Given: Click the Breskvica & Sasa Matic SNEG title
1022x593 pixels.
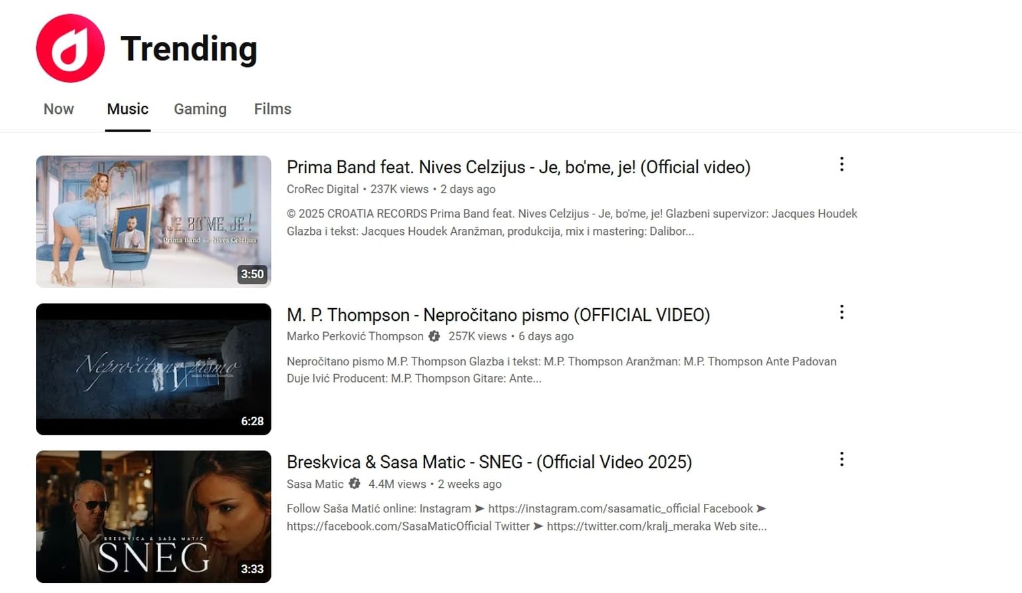Looking at the screenshot, I should coord(489,462).
